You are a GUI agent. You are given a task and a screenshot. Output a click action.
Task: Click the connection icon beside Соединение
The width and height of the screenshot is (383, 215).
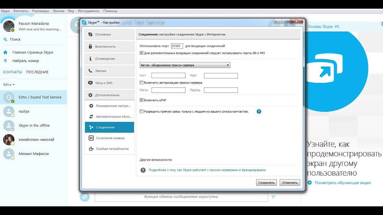[91, 127]
